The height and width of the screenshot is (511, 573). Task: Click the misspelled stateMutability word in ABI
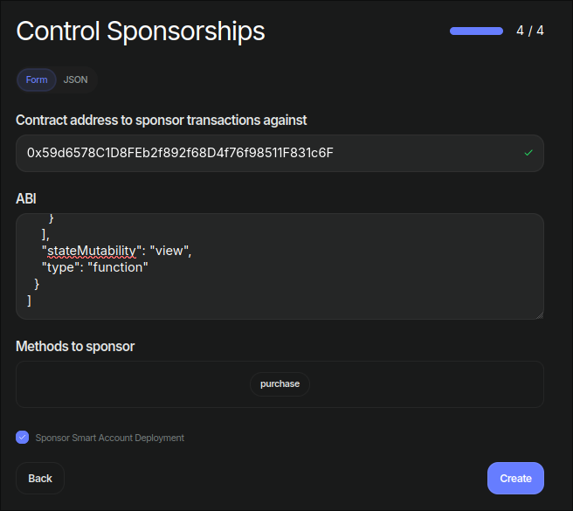pyautogui.click(x=92, y=251)
